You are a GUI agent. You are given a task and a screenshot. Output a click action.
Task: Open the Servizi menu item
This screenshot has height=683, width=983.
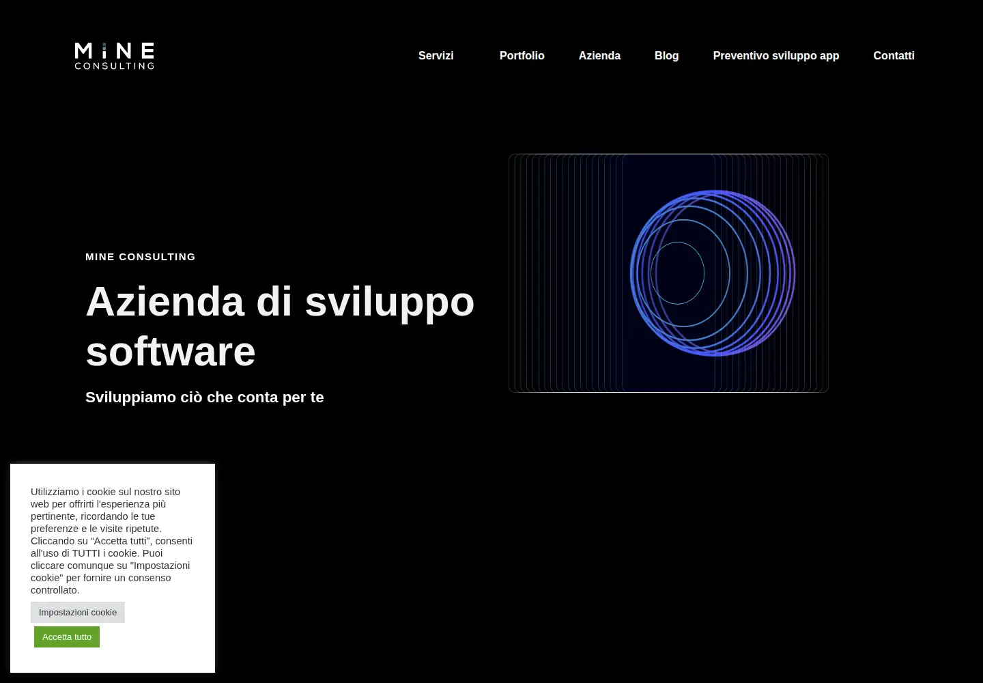click(x=436, y=56)
